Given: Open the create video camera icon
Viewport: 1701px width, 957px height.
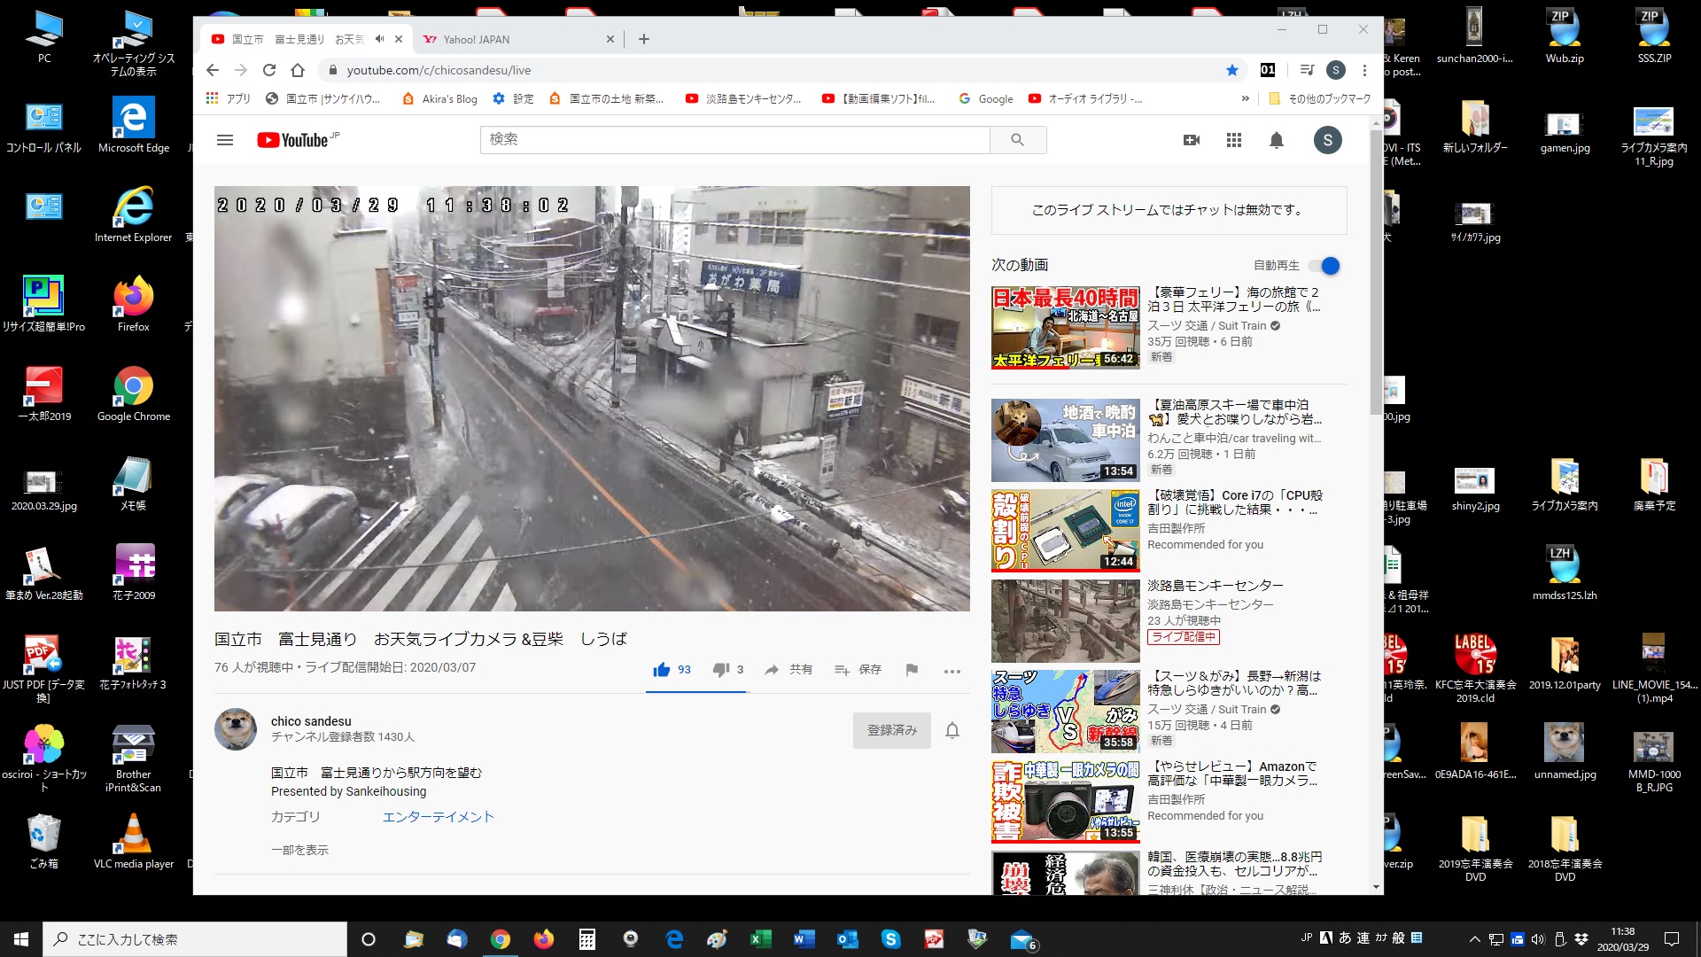Looking at the screenshot, I should tap(1192, 140).
